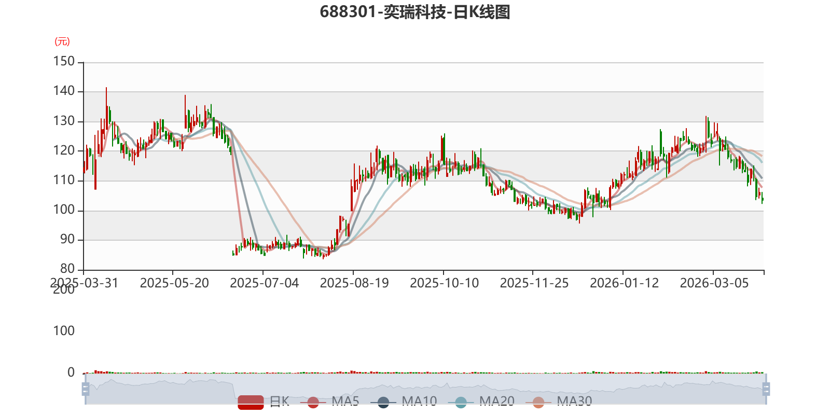Click the 90 price axis label
The width and height of the screenshot is (830, 415).
point(68,239)
